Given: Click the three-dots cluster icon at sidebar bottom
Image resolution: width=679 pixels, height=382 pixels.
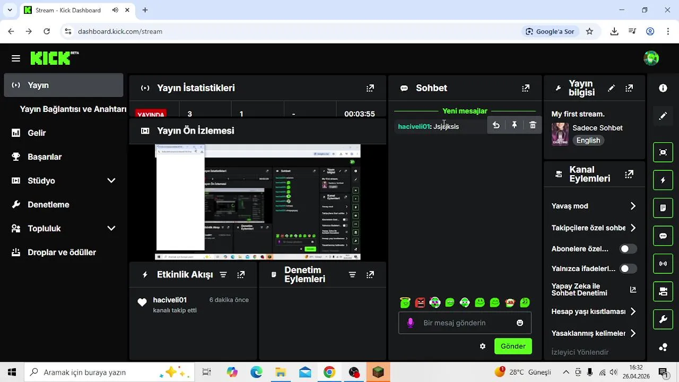Looking at the screenshot, I should tap(663, 347).
